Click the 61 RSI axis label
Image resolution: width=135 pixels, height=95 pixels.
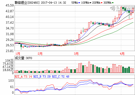coord(12,87)
